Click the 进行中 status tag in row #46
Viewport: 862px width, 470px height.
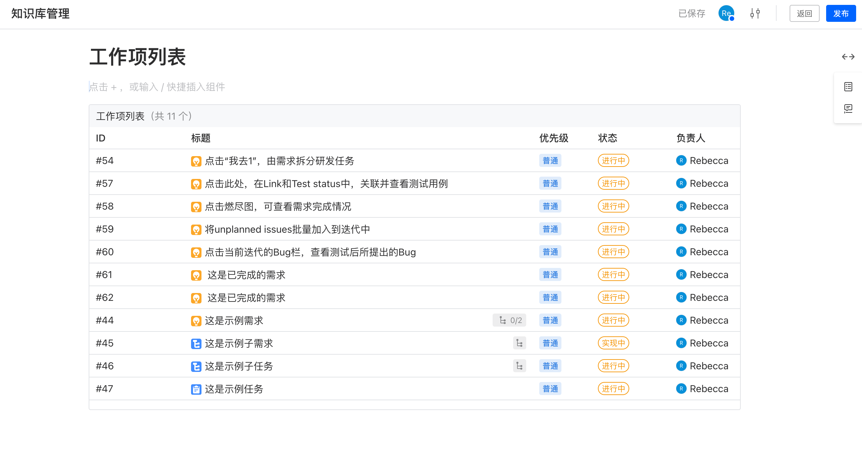pyautogui.click(x=613, y=366)
